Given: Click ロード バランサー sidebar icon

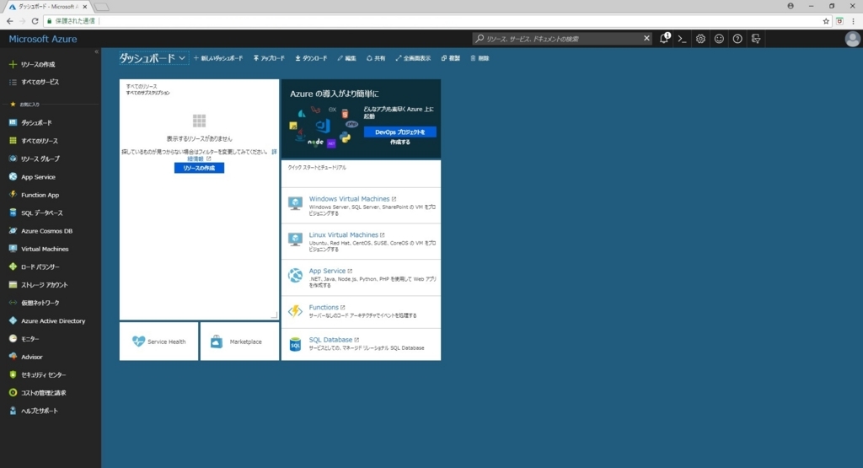Looking at the screenshot, I should tap(13, 266).
